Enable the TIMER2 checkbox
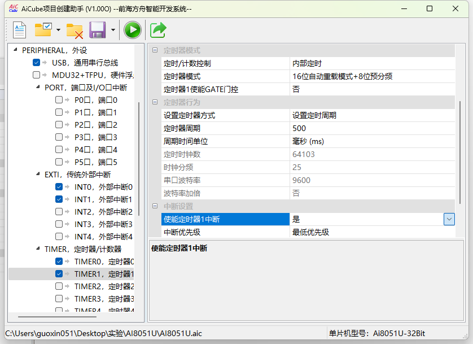473x344 pixels. tap(59, 286)
